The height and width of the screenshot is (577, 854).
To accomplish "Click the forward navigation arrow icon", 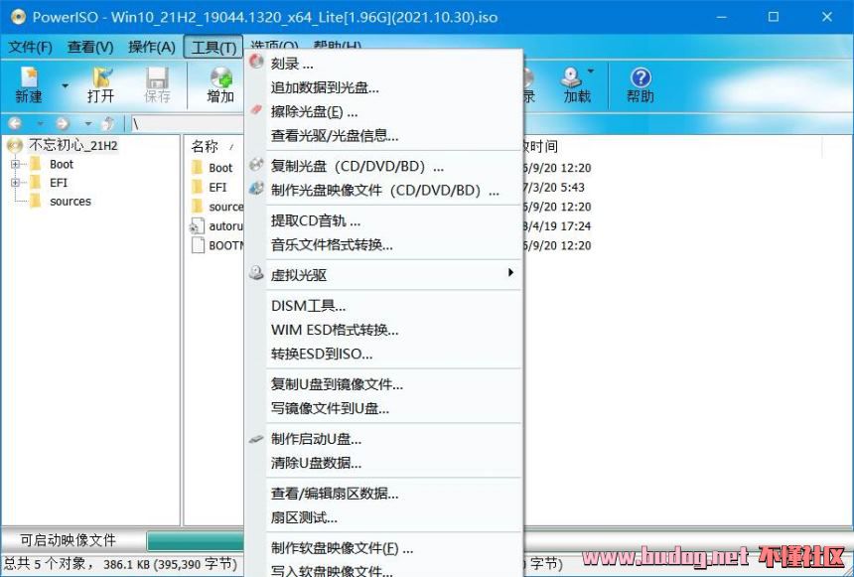I will pos(64,124).
